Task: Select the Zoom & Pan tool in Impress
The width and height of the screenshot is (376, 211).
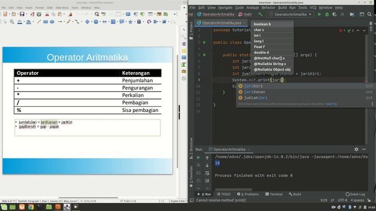Action: tap(12, 22)
